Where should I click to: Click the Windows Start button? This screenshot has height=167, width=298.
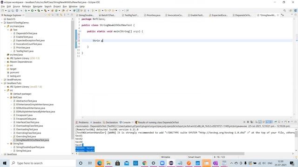tap(5, 163)
